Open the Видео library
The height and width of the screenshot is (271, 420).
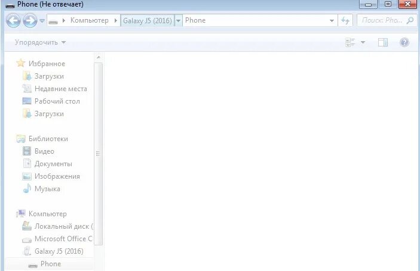(44, 151)
